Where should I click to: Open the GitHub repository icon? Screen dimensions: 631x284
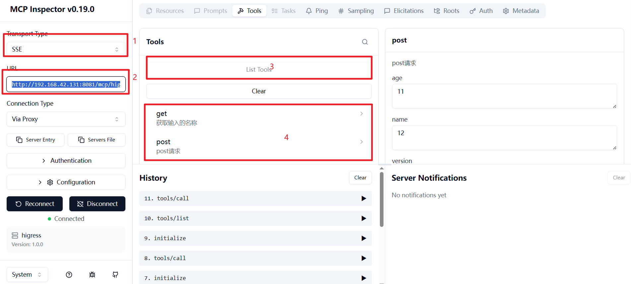(115, 275)
